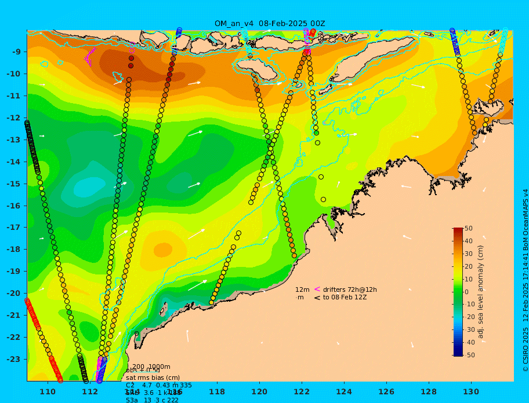
Task: Click the black arrow symbol beside 'to 08 Feb 12Z'
Action: pyautogui.click(x=317, y=298)
